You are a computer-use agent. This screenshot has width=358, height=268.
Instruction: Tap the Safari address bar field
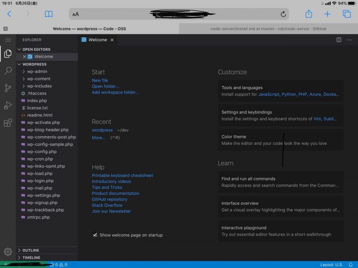pyautogui.click(x=179, y=14)
